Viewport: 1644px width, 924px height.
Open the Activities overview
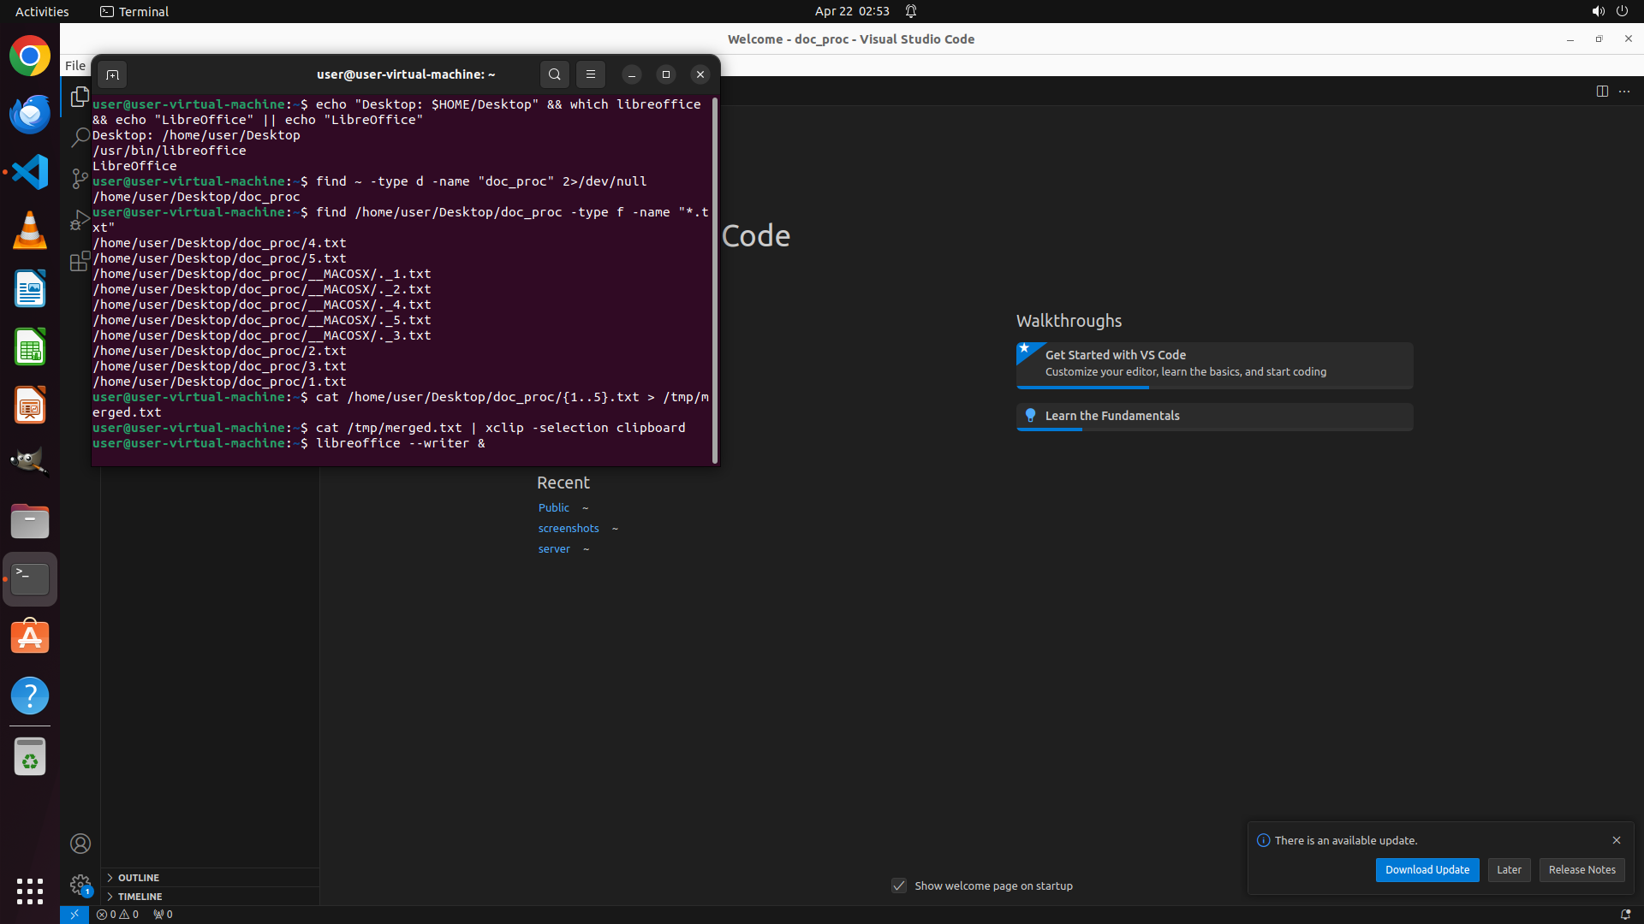tap(42, 11)
